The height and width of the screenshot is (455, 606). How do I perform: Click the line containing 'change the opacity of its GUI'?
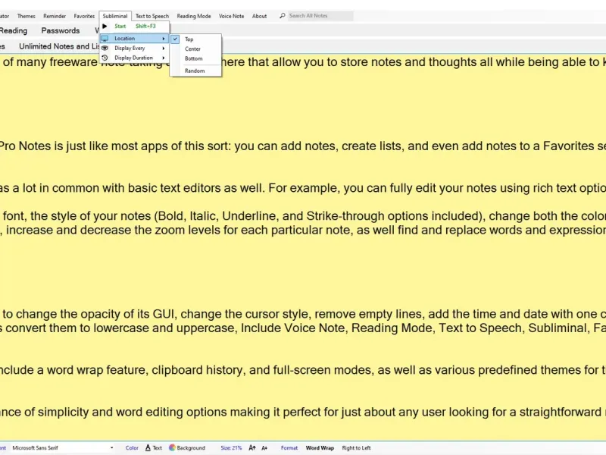pyautogui.click(x=303, y=314)
